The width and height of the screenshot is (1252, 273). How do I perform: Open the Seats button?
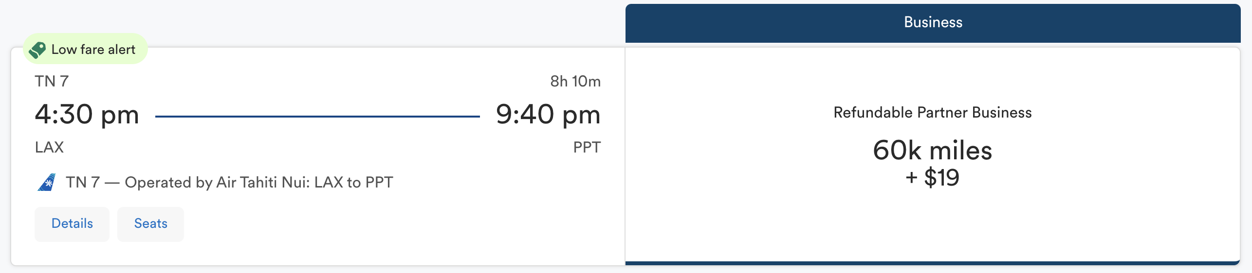(x=150, y=224)
